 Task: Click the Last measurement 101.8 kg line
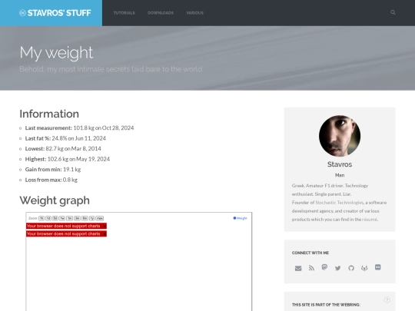79,128
